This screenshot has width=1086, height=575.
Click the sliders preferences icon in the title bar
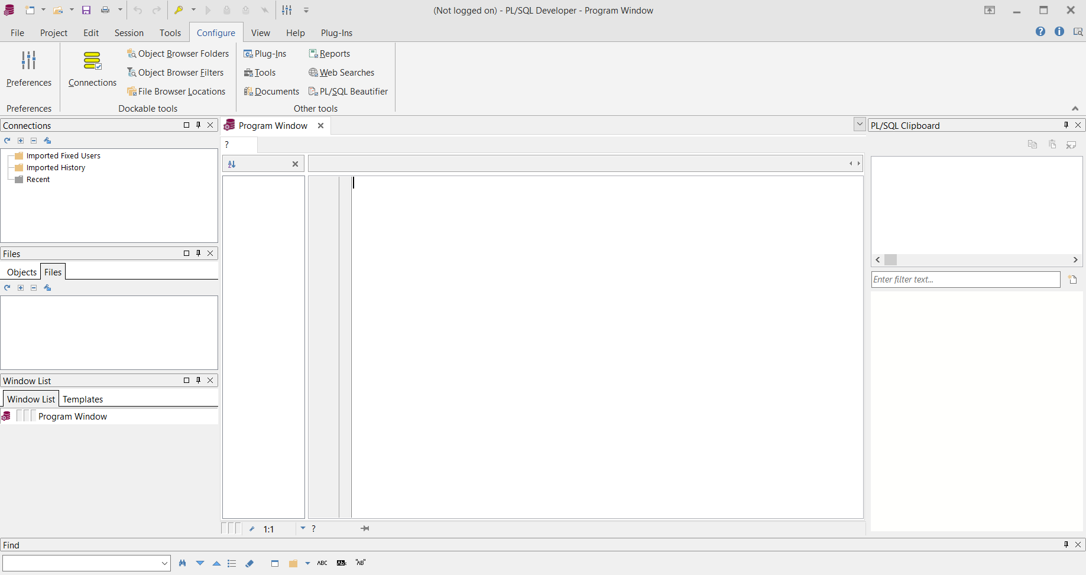click(287, 10)
